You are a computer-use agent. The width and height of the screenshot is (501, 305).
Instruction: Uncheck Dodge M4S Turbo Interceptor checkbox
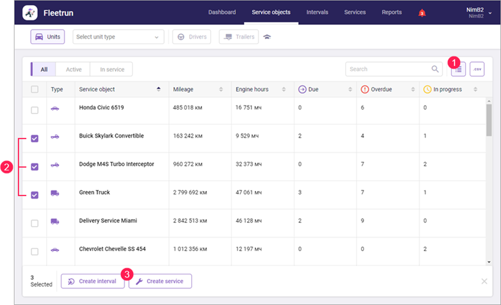tap(35, 167)
